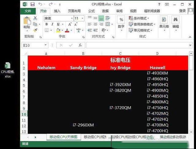The image size is (196, 149).
Task: Open the 文件 File tab
Action: (28, 11)
